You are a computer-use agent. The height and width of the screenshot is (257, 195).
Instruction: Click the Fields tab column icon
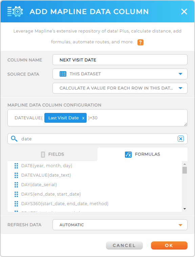click(x=43, y=154)
